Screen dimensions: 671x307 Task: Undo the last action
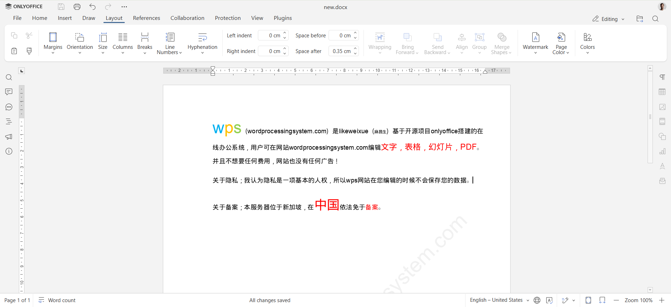93,7
